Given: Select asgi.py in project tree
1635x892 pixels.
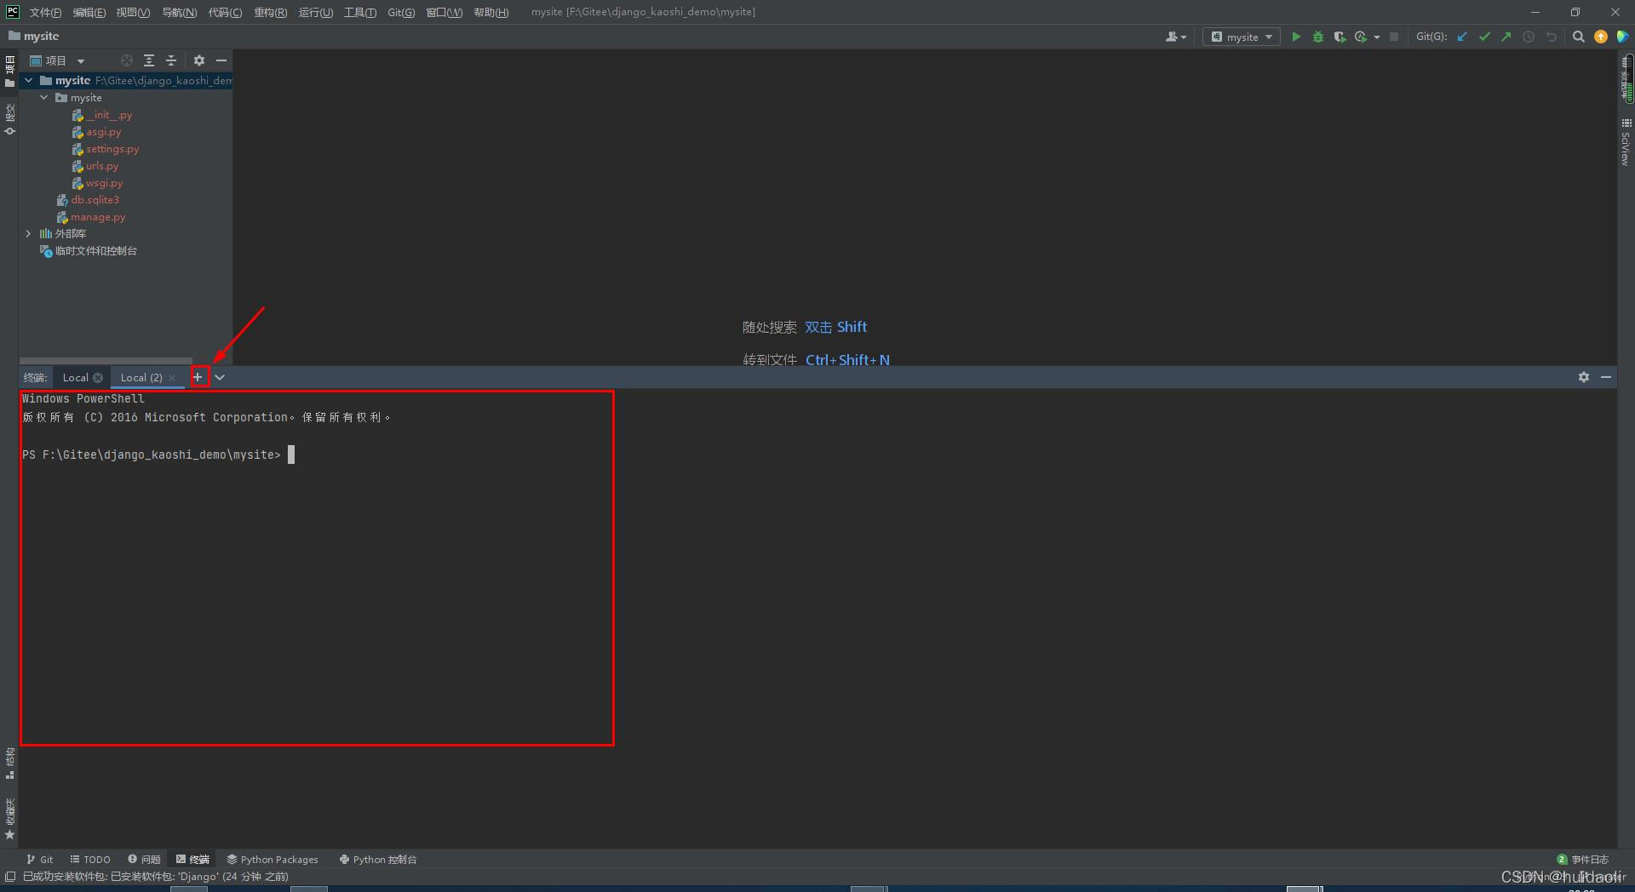Looking at the screenshot, I should [x=103, y=132].
